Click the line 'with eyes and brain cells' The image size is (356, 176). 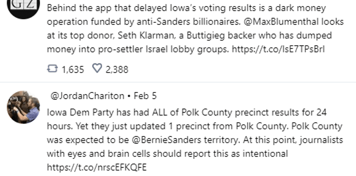click(x=167, y=154)
